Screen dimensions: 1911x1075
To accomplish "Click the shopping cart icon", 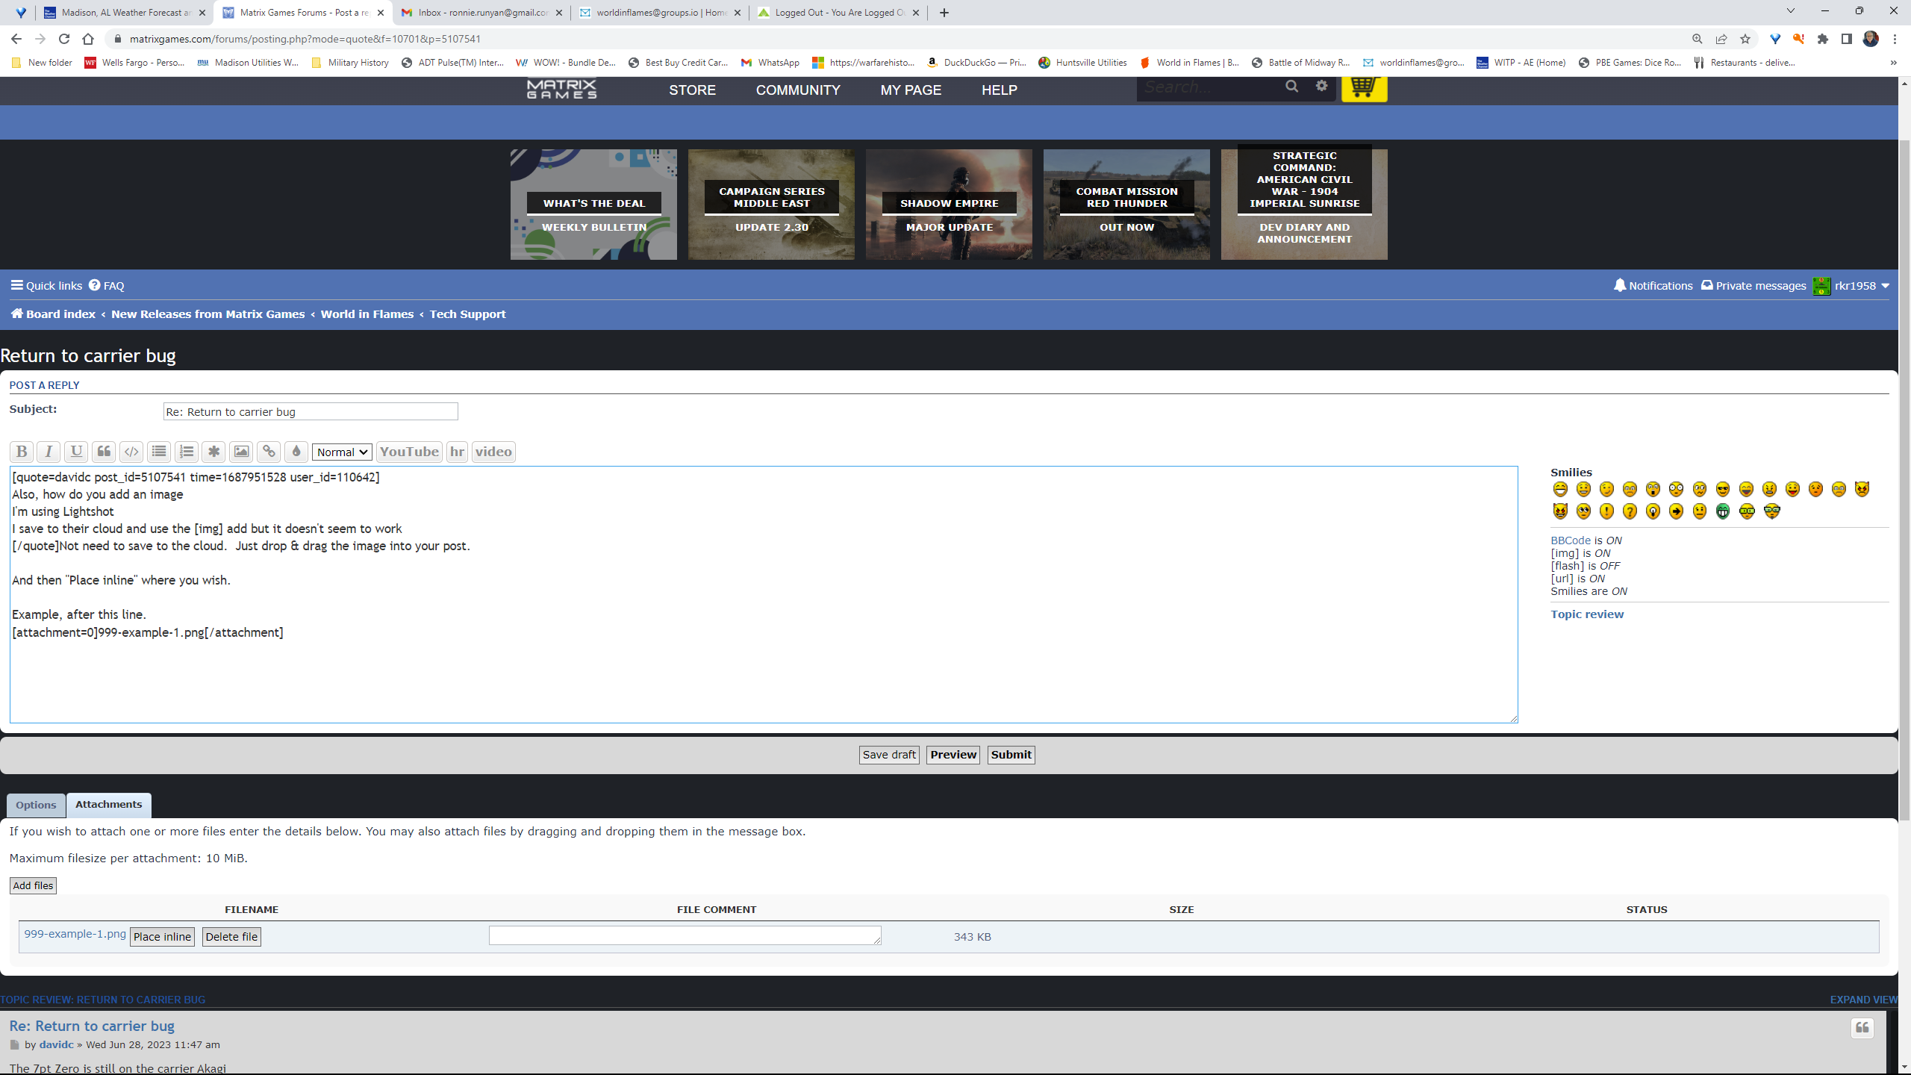I will pyautogui.click(x=1363, y=87).
